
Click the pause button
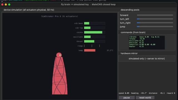point(127,97)
